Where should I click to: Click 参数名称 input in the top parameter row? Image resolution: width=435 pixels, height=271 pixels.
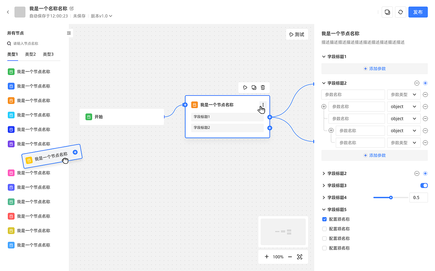(353, 95)
